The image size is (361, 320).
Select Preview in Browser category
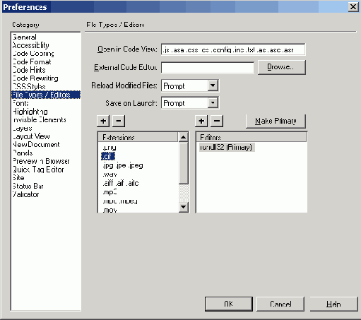pos(41,161)
